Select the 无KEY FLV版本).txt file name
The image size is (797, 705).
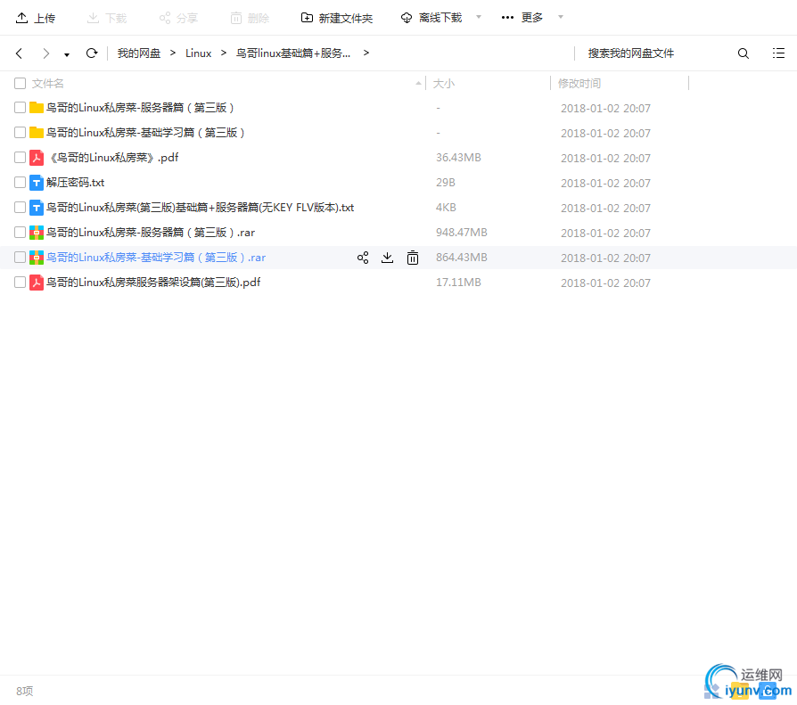coord(201,208)
